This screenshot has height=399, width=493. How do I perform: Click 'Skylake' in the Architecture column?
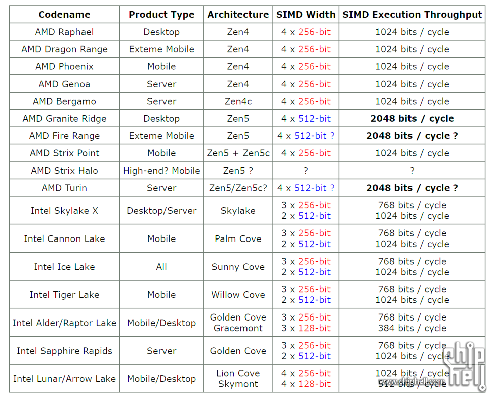[x=238, y=210]
